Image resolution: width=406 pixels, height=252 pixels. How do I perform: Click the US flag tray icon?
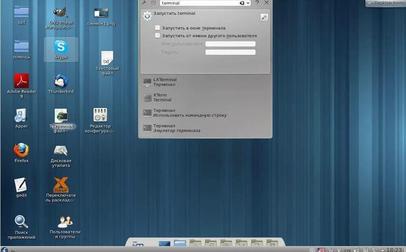tap(321, 250)
